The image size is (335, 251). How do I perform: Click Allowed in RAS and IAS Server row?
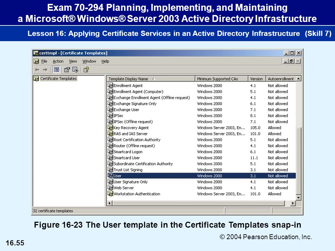click(x=274, y=134)
